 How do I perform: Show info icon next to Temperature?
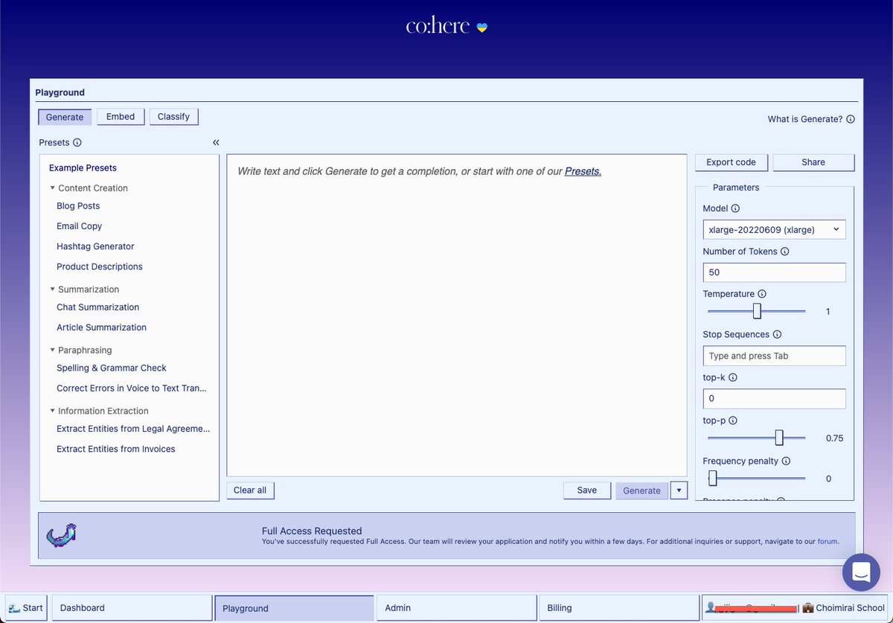762,294
